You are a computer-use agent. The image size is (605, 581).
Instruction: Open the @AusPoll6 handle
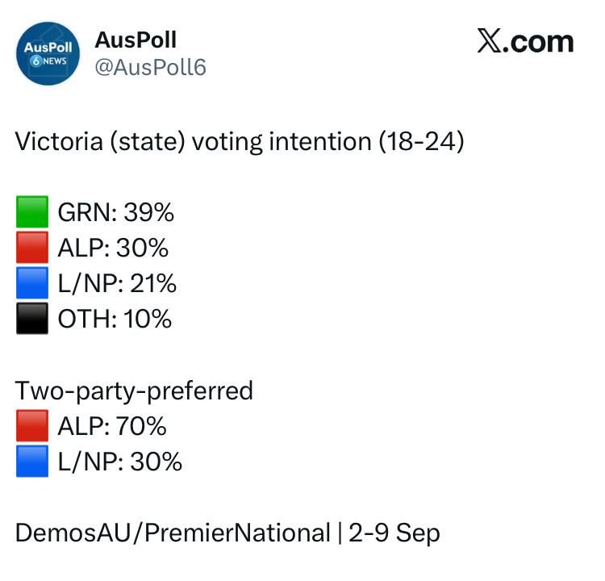(151, 67)
